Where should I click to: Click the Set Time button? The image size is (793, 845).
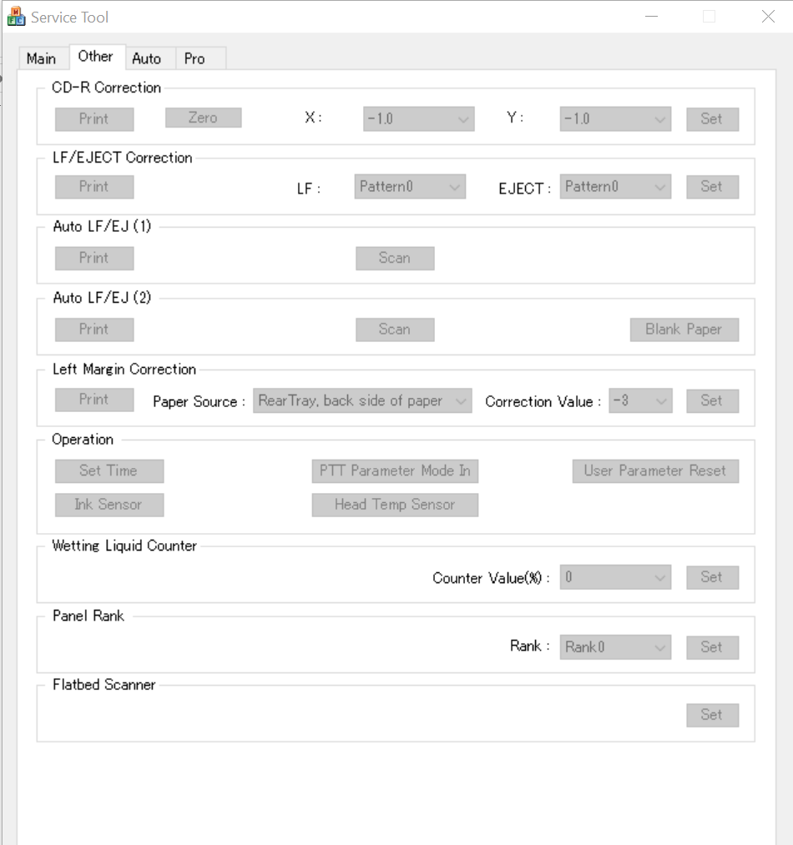(109, 471)
